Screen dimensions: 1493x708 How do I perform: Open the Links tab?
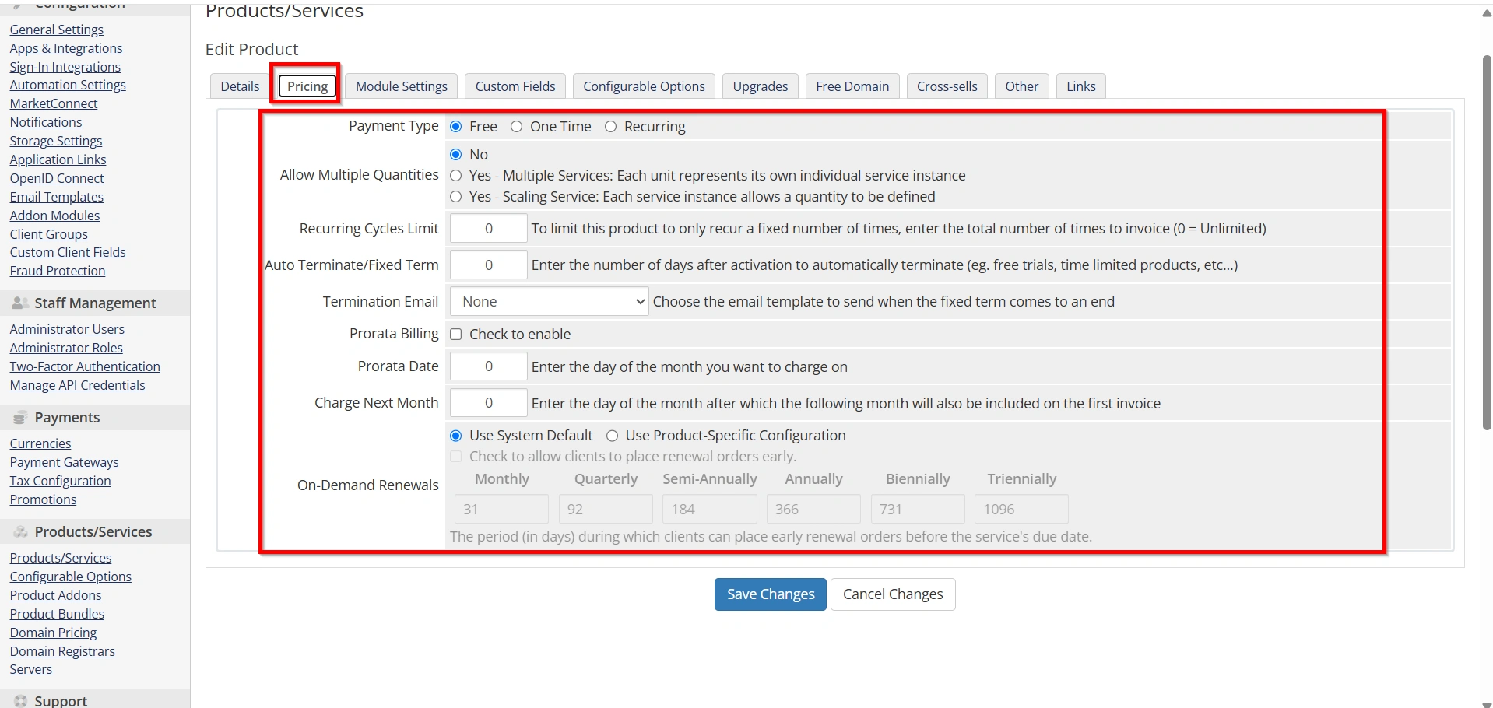click(x=1081, y=86)
